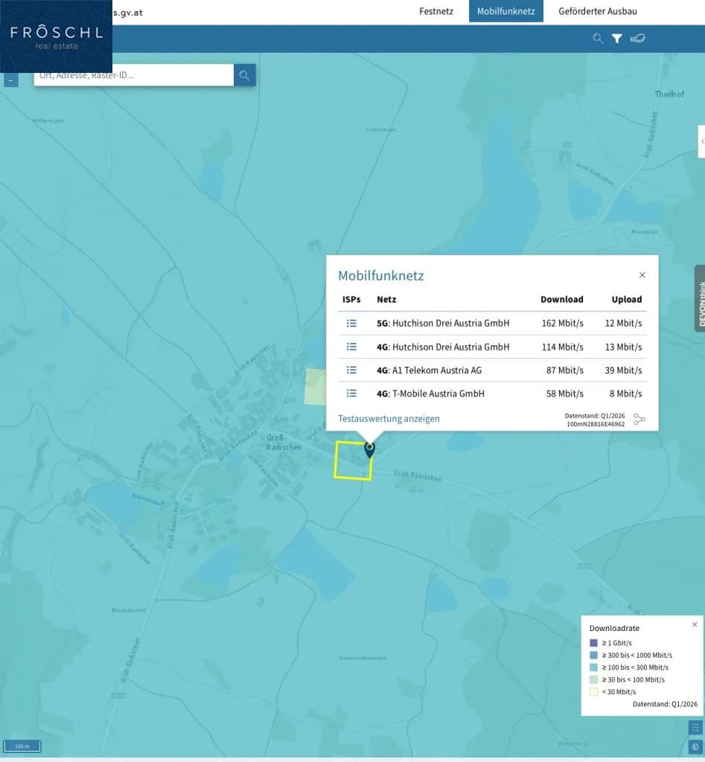Click the share icon in the popup

tap(639, 419)
